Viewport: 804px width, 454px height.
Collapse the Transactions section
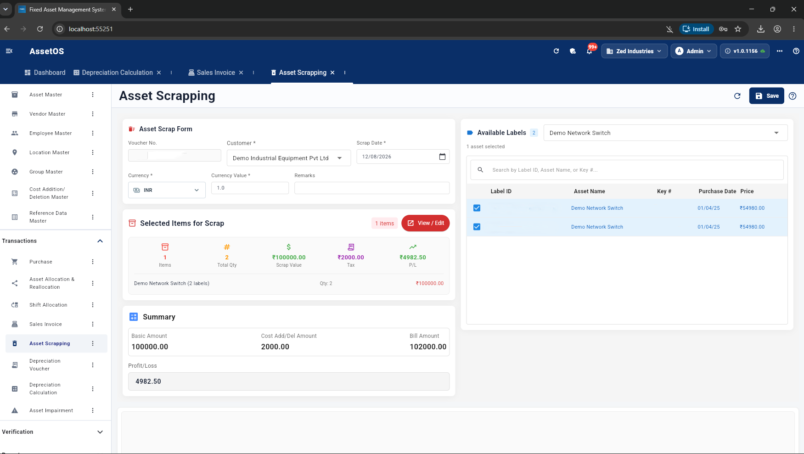pyautogui.click(x=100, y=241)
